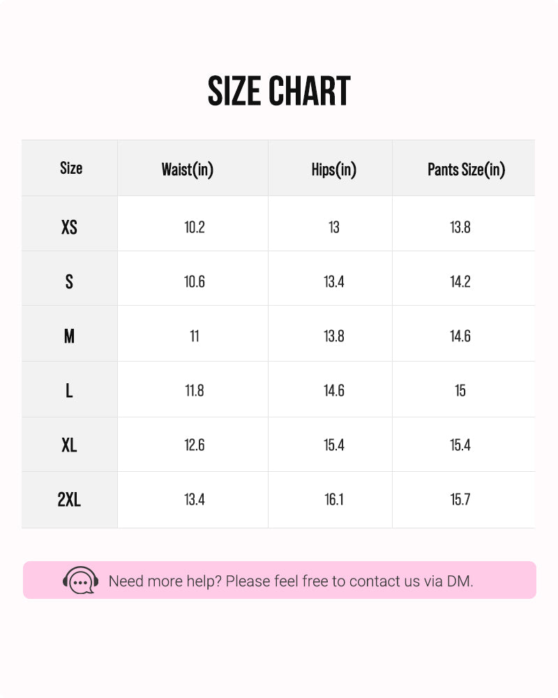The width and height of the screenshot is (558, 698).
Task: Click the SIZE CHART title
Action: [279, 91]
